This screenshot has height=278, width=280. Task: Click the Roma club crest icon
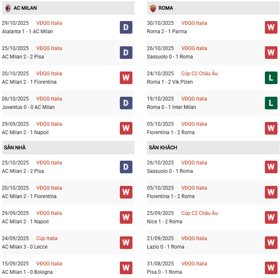point(152,8)
